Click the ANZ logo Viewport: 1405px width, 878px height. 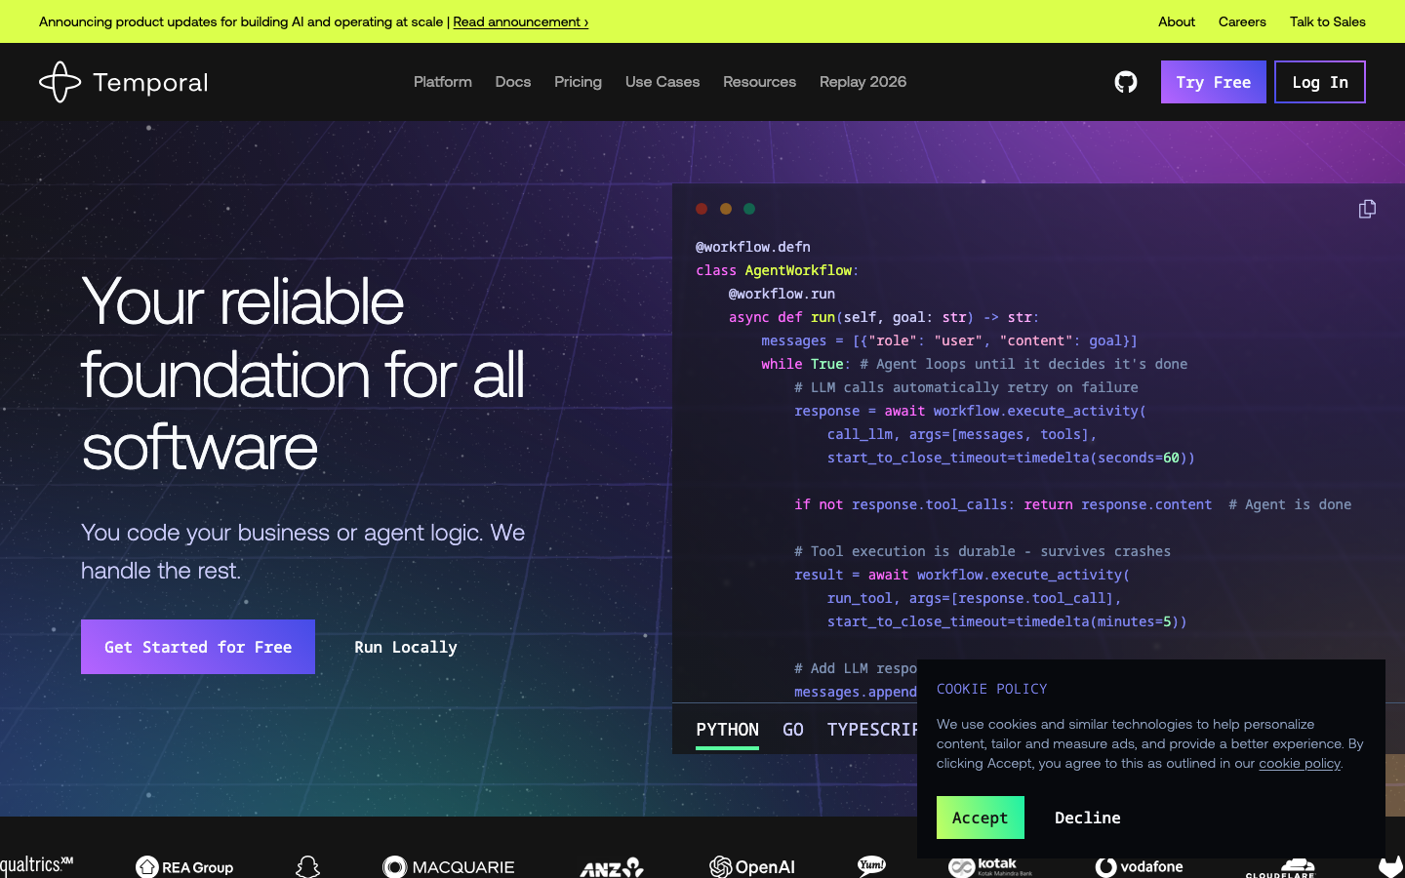tap(612, 867)
